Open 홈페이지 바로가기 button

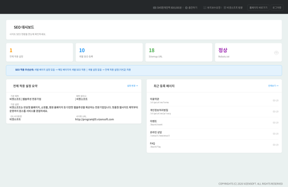tap(258, 8)
